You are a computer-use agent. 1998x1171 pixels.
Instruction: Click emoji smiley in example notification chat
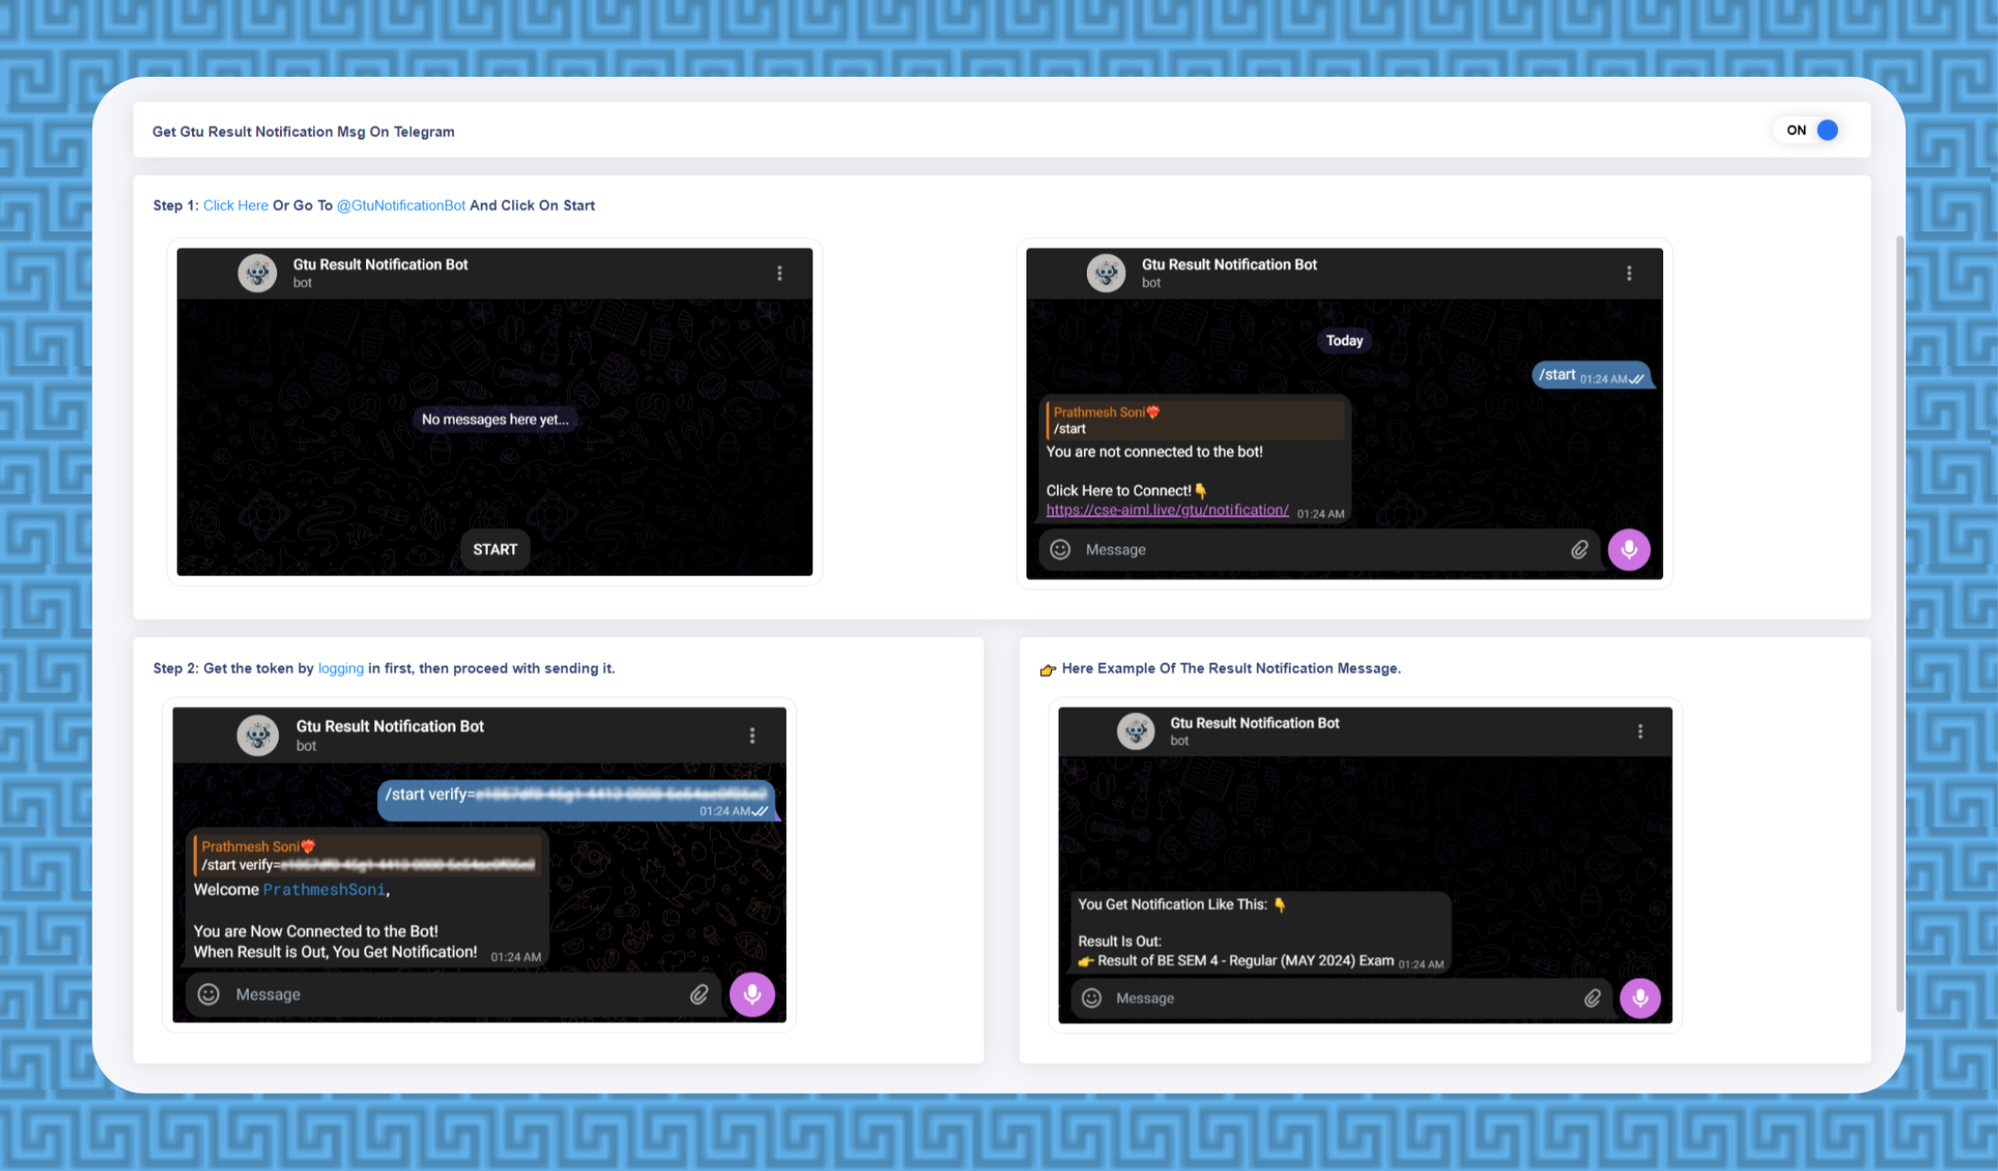[x=1091, y=997]
